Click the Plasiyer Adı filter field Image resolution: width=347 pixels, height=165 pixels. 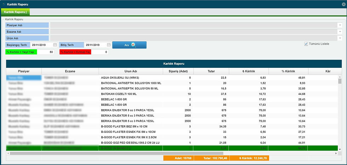(x=194, y=25)
